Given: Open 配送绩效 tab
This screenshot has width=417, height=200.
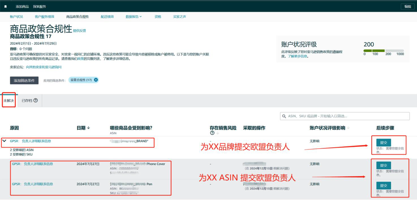Looking at the screenshot, I should pos(107,17).
